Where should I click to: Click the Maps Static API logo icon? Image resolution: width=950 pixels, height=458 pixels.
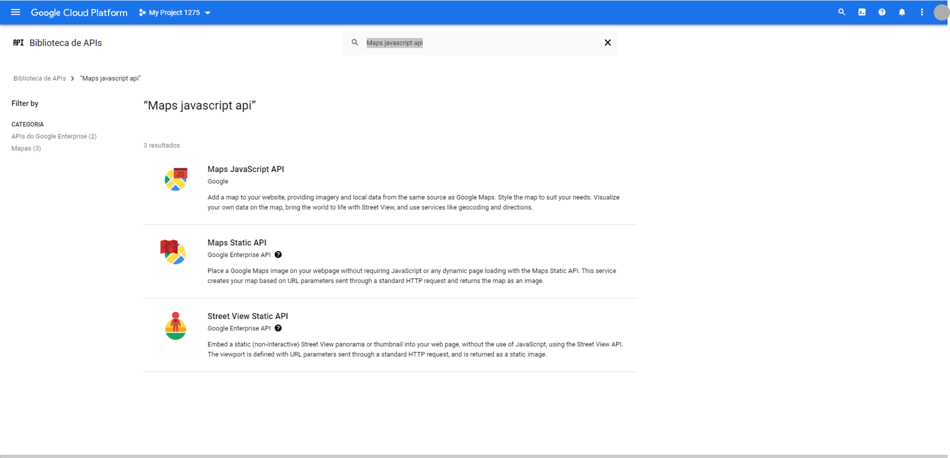pyautogui.click(x=173, y=252)
